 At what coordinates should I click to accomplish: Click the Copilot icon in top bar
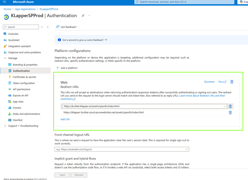click(x=241, y=2)
